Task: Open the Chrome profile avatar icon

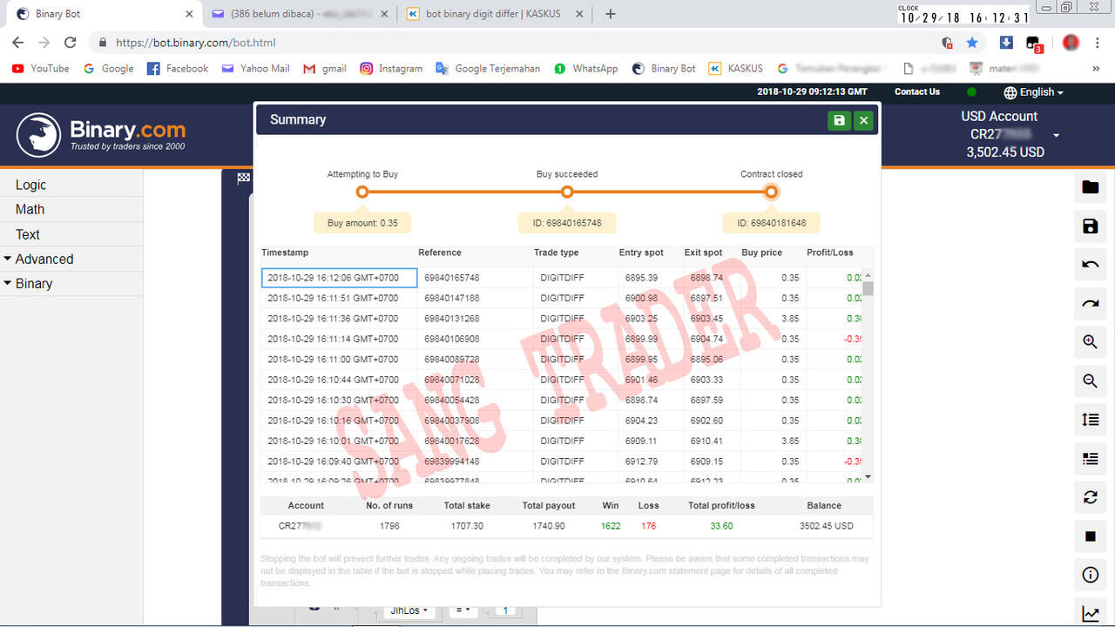Action: pos(1071,42)
